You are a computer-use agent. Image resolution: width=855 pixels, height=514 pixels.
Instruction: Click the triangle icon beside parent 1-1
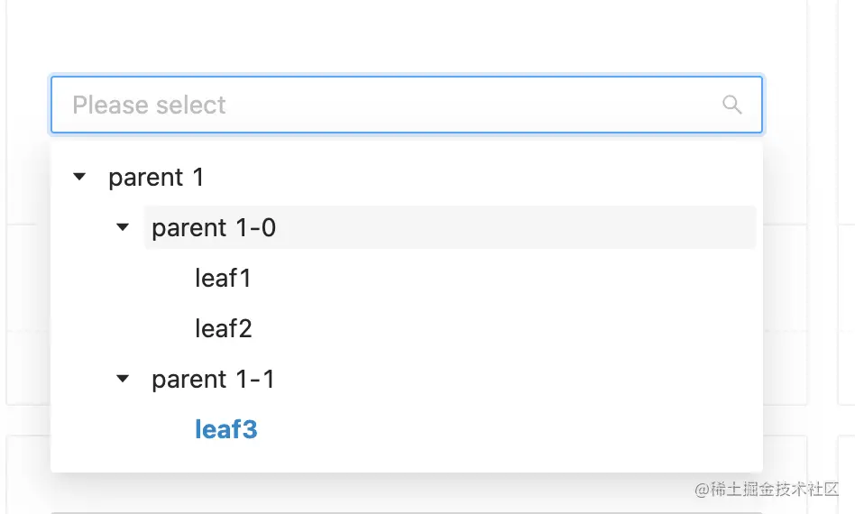(124, 379)
